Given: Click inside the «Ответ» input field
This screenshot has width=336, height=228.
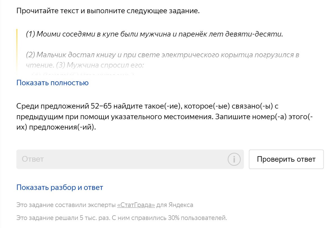Looking at the screenshot, I should click(112, 159).
